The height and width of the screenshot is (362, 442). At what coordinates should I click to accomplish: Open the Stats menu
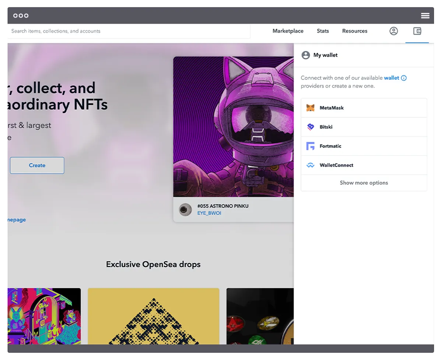tap(323, 31)
